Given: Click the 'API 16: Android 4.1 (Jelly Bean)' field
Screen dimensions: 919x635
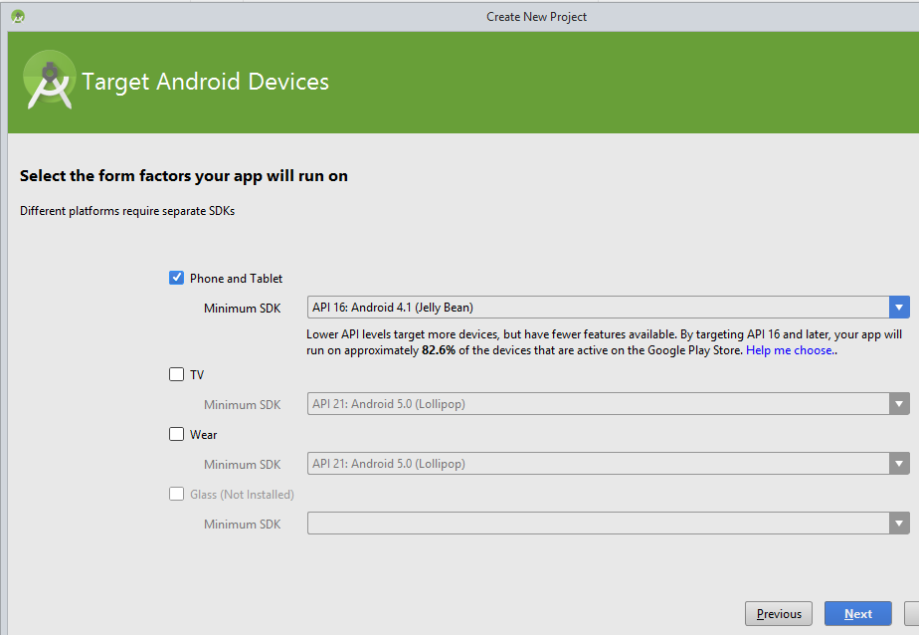Looking at the screenshot, I should [597, 308].
